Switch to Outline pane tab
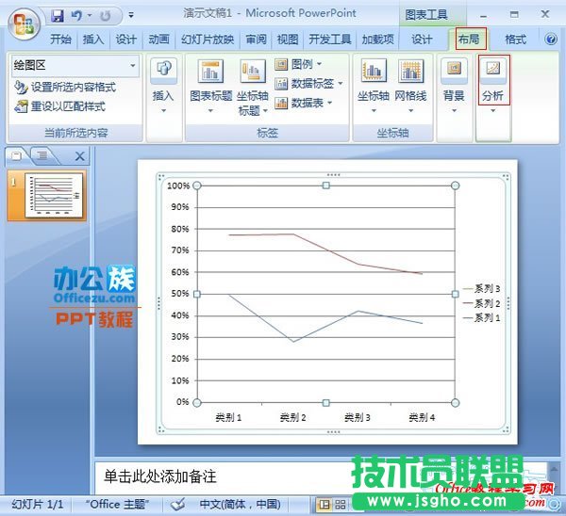566x516 pixels. pos(42,155)
